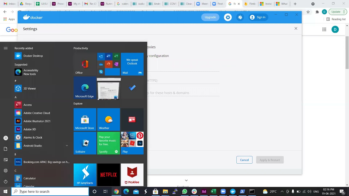This screenshot has width=349, height=196.
Task: Click the Windows Start button
Action: click(x=5, y=192)
